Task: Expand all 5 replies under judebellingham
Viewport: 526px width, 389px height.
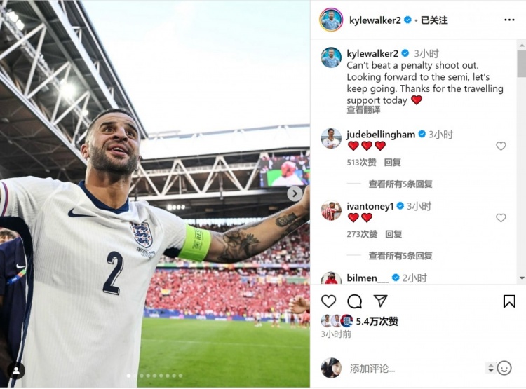Action: [x=400, y=184]
